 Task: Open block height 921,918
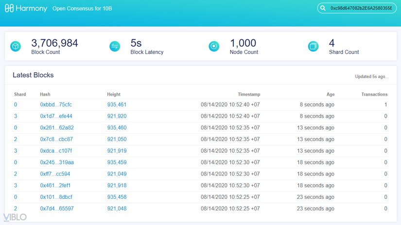point(117,185)
